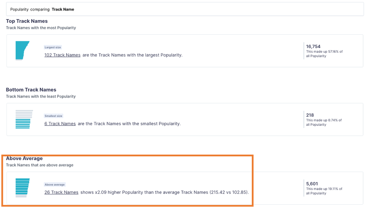Select the Smallest size tag

[54, 116]
